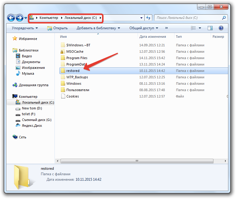Click the Windows folder name text
The image size is (236, 199).
pos(74,84)
